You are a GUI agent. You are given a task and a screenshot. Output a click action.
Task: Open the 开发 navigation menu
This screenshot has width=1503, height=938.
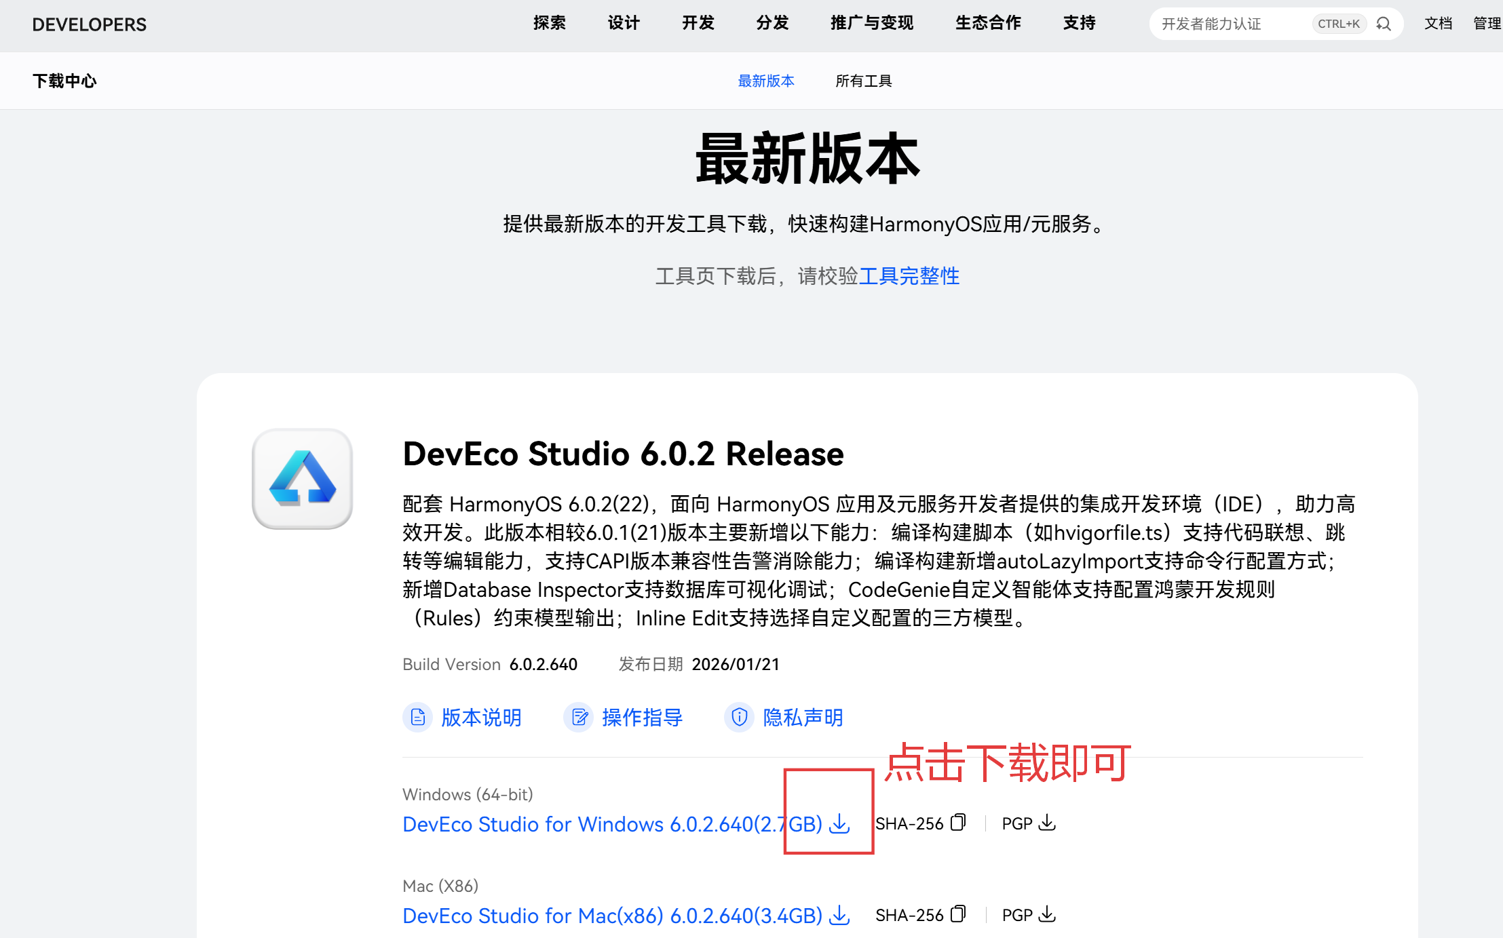click(698, 23)
